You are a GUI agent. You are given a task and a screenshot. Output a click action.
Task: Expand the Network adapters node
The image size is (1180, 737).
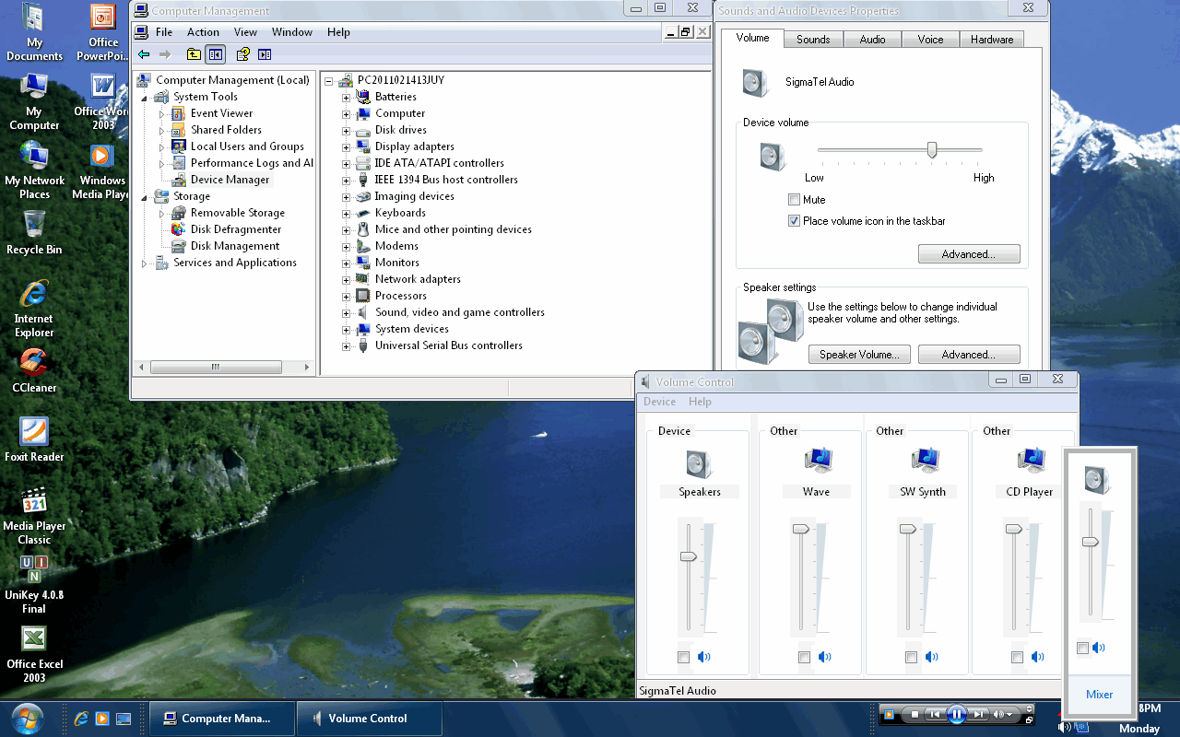pyautogui.click(x=347, y=280)
